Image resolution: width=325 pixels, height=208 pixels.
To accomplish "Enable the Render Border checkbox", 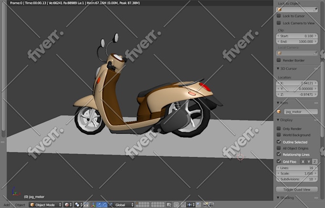I will 279,60.
